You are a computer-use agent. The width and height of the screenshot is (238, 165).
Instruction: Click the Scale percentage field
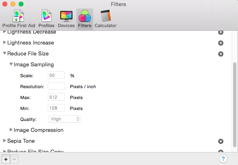pyautogui.click(x=56, y=75)
